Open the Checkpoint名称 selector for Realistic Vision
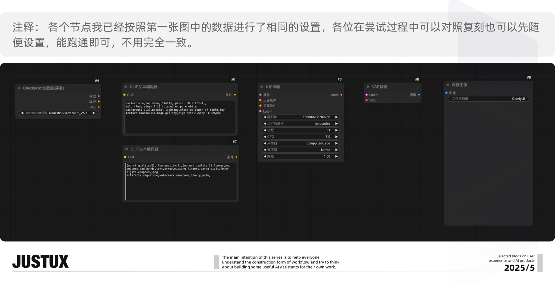Viewport: 555px width, 284px height. point(57,113)
